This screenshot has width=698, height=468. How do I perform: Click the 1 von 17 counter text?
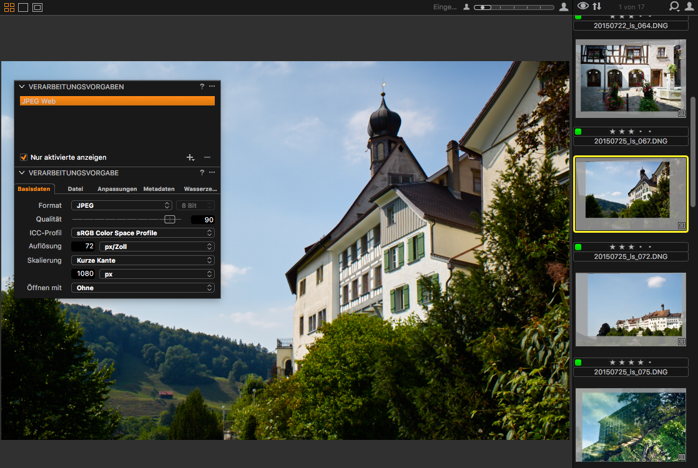631,7
